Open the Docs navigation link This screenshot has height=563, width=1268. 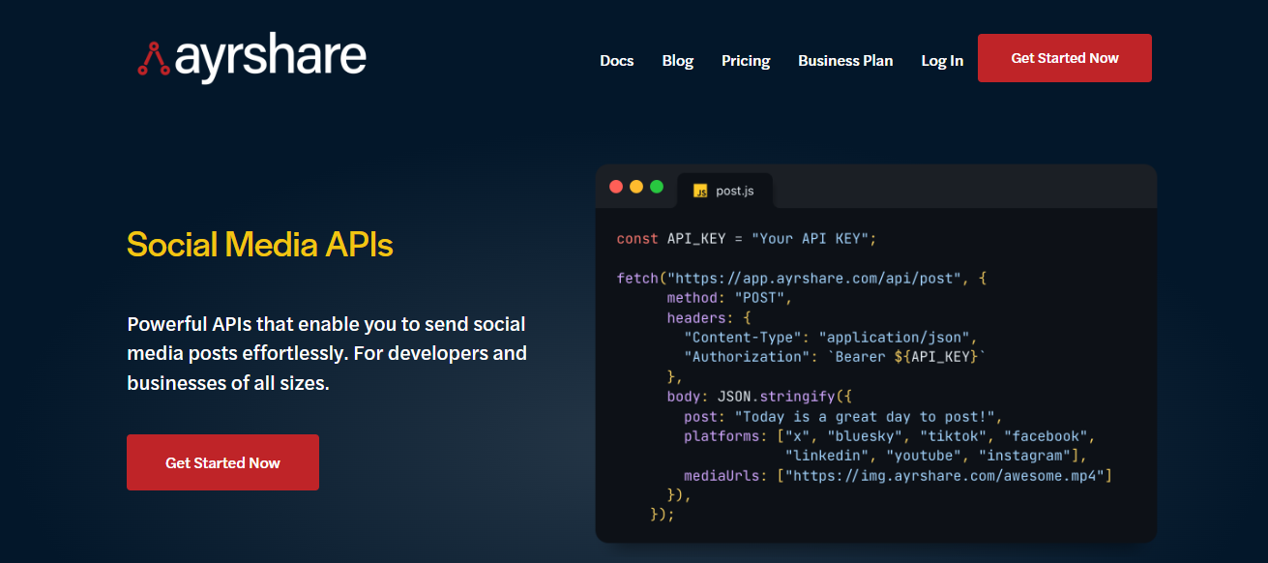pos(616,60)
